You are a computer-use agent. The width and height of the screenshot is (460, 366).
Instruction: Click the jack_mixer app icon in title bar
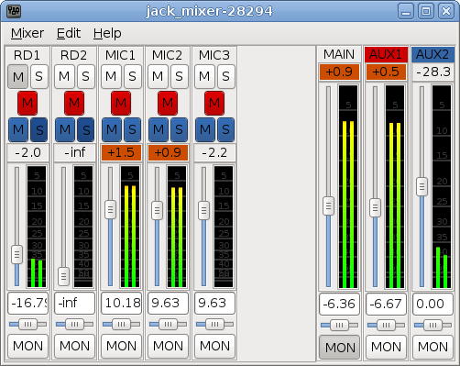14,11
